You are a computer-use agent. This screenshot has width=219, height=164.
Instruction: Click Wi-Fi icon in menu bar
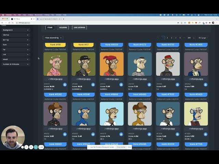click(188, 15)
